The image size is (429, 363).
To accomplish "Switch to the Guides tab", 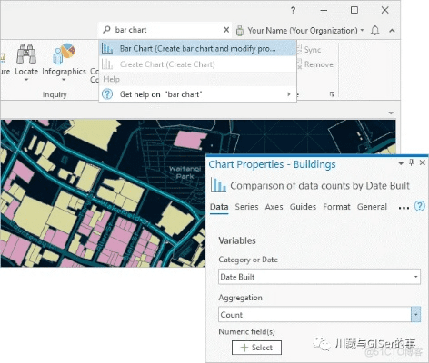I will click(303, 207).
